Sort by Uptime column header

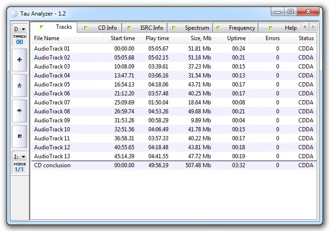(x=231, y=38)
